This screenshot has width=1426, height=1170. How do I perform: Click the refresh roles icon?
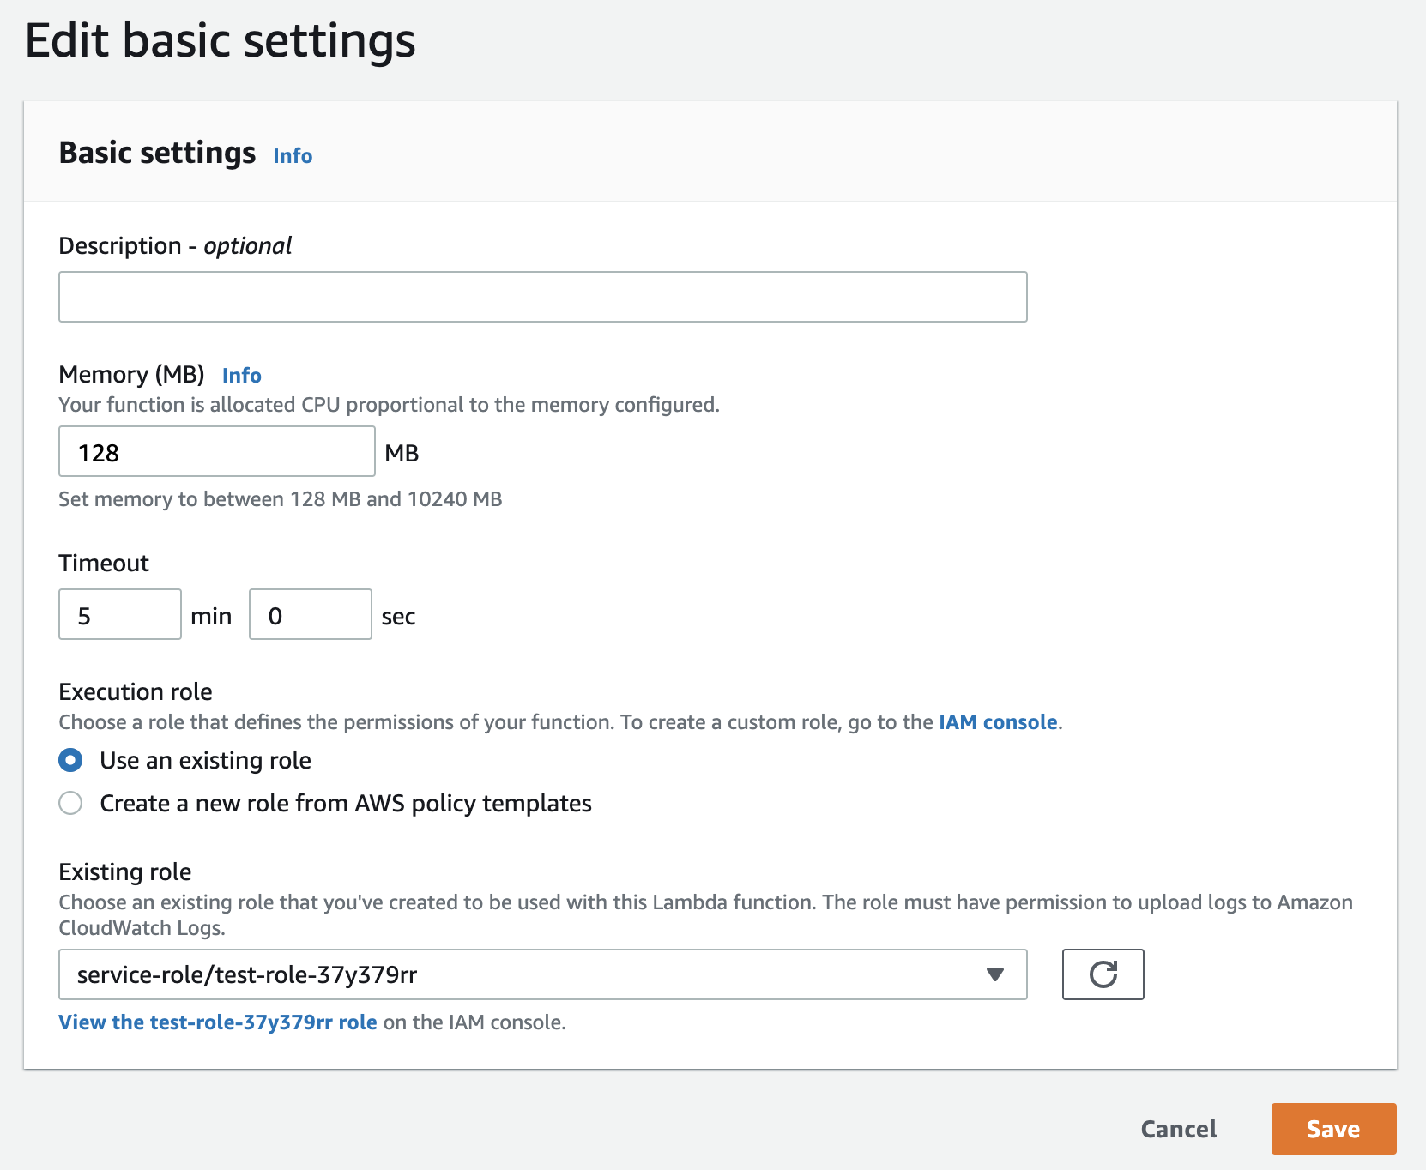[x=1103, y=974]
